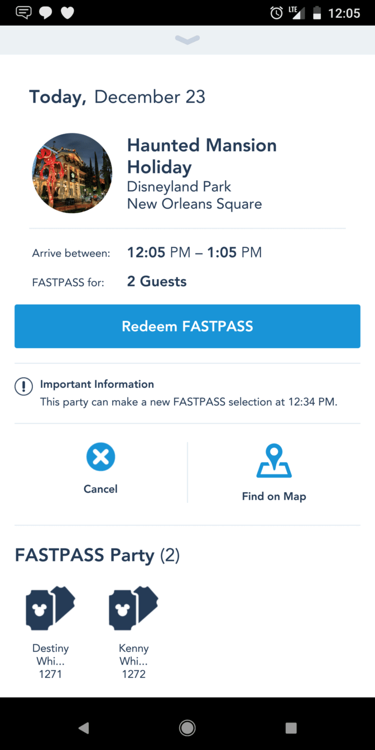This screenshot has height=750, width=375.
Task: Tap the message notification icon in status bar
Action: (x=24, y=13)
